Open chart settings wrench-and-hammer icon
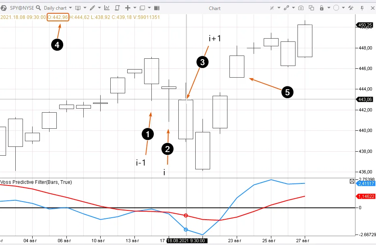The width and height of the screenshot is (376, 245). (351, 8)
